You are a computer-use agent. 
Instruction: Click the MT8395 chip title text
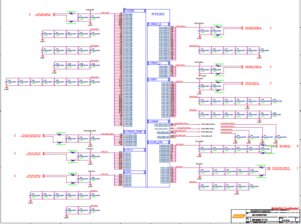pos(158,14)
